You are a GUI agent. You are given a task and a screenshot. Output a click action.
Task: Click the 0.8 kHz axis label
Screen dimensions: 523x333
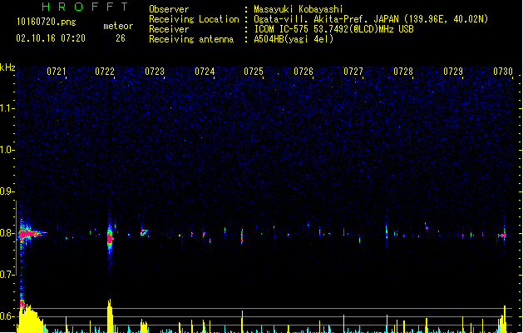[x=7, y=233]
